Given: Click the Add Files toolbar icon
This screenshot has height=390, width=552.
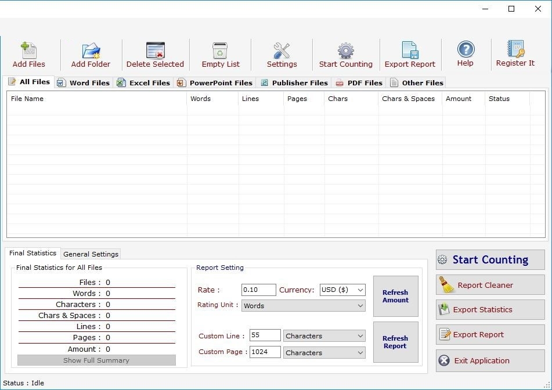Looking at the screenshot, I should pos(28,51).
